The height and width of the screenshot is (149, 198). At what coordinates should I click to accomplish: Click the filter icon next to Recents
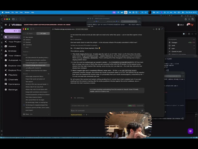(x=49, y=74)
